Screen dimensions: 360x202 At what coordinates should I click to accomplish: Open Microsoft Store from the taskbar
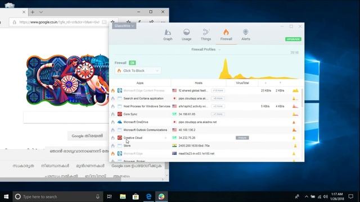[136, 196]
